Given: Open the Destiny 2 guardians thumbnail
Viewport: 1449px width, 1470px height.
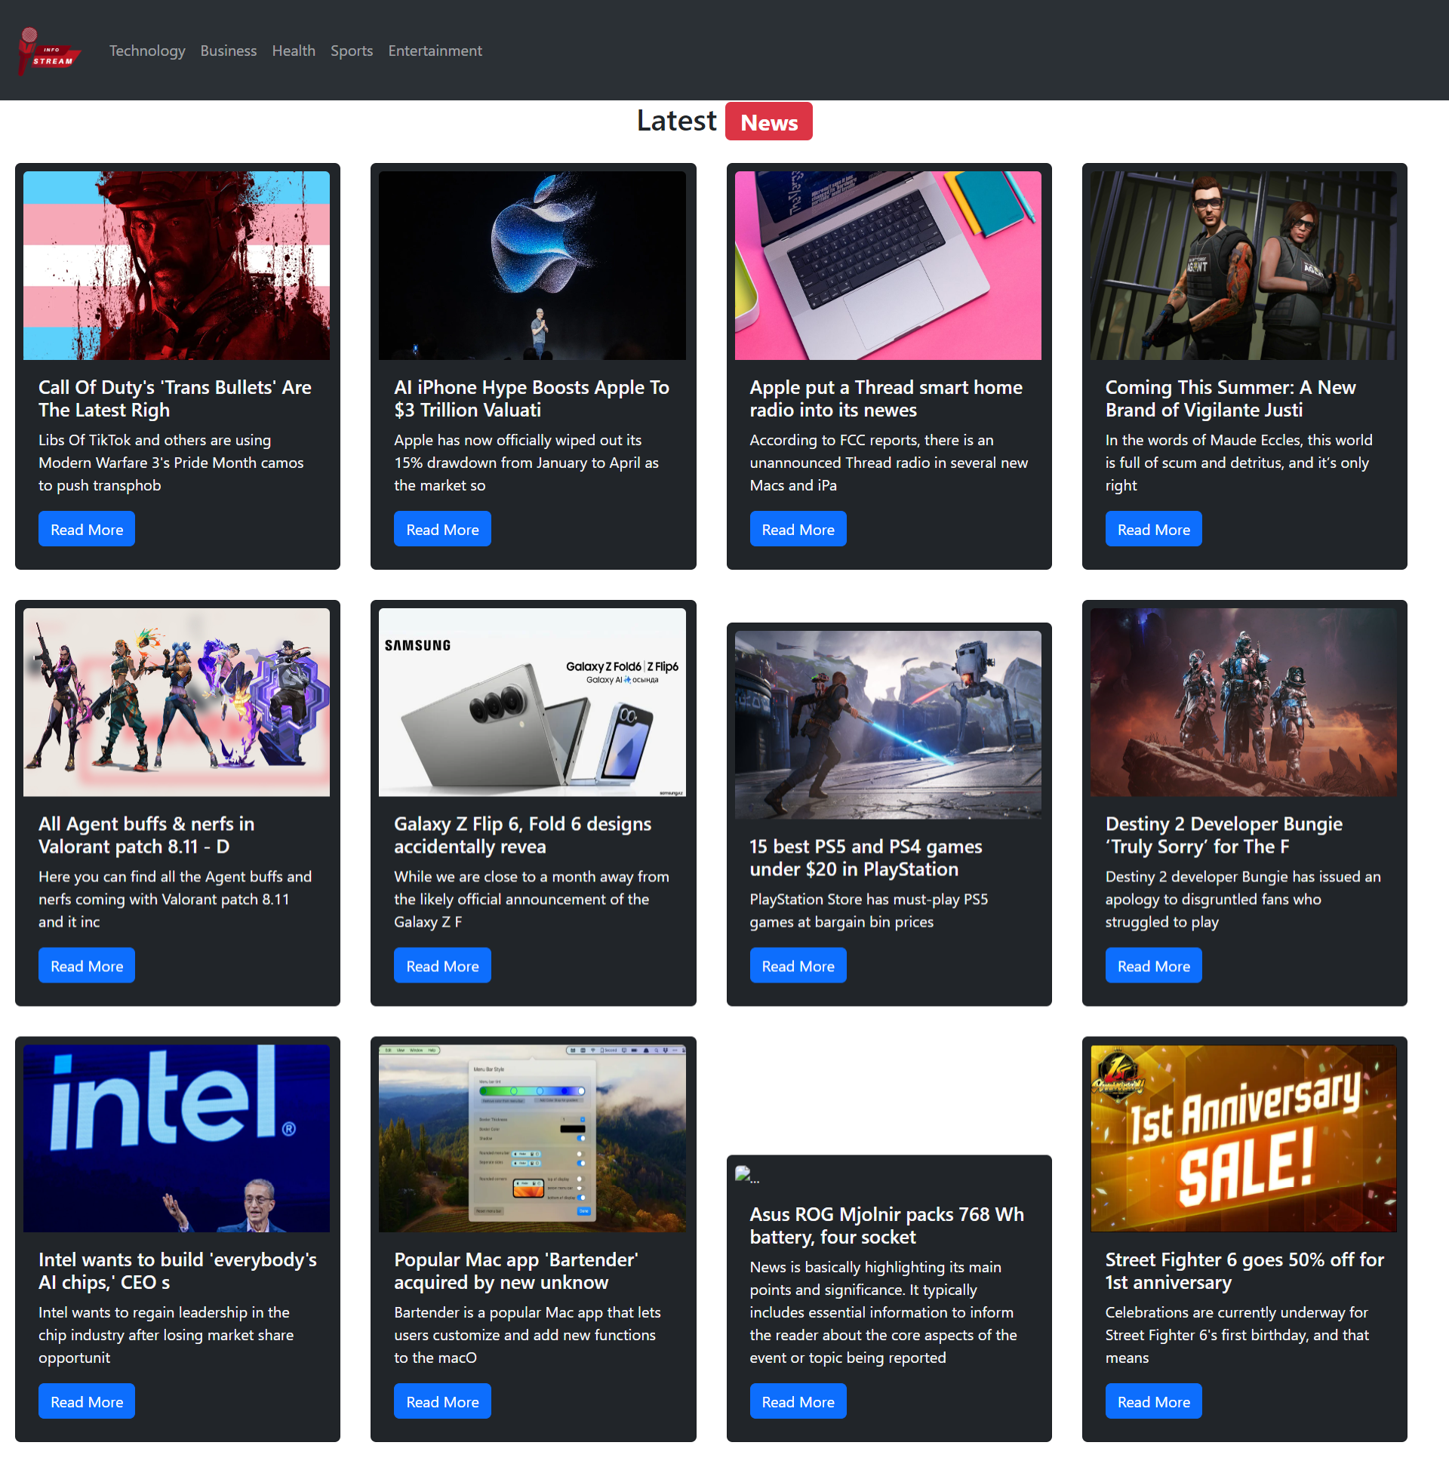Looking at the screenshot, I should coord(1244,703).
